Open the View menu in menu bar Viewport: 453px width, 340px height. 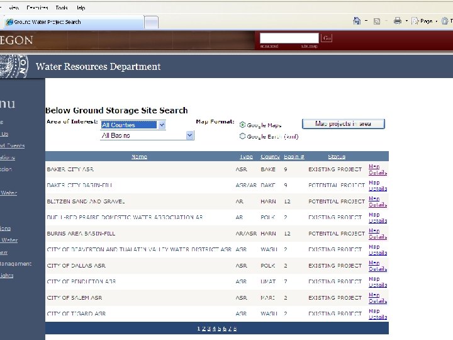(14, 8)
